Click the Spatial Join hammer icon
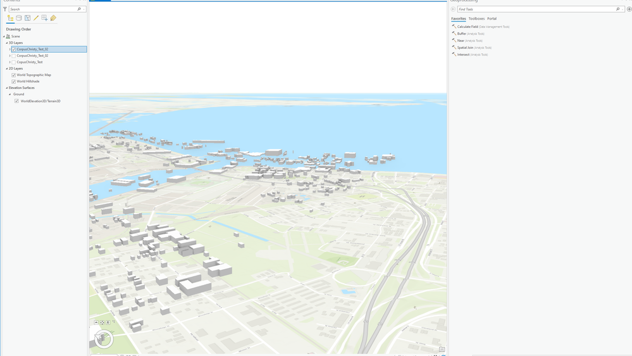This screenshot has width=632, height=356. tap(454, 48)
